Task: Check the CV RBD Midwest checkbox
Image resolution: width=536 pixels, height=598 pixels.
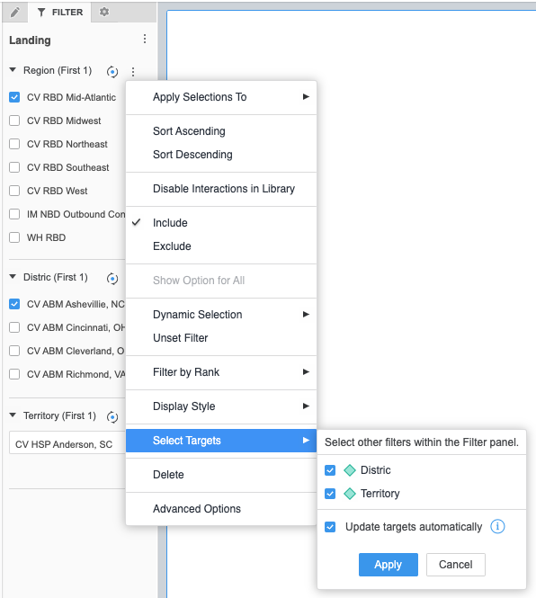Action: pos(14,120)
